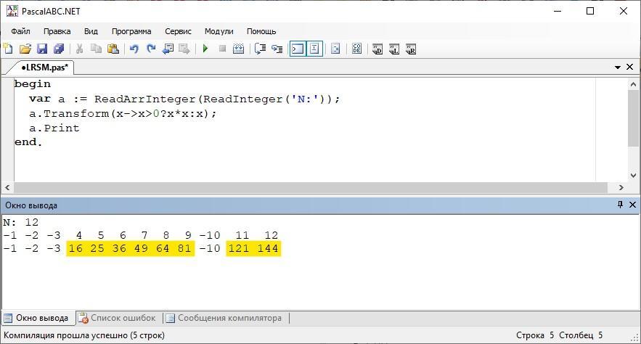641x344 pixels.
Task: Click the compilation success status message
Action: click(x=84, y=335)
